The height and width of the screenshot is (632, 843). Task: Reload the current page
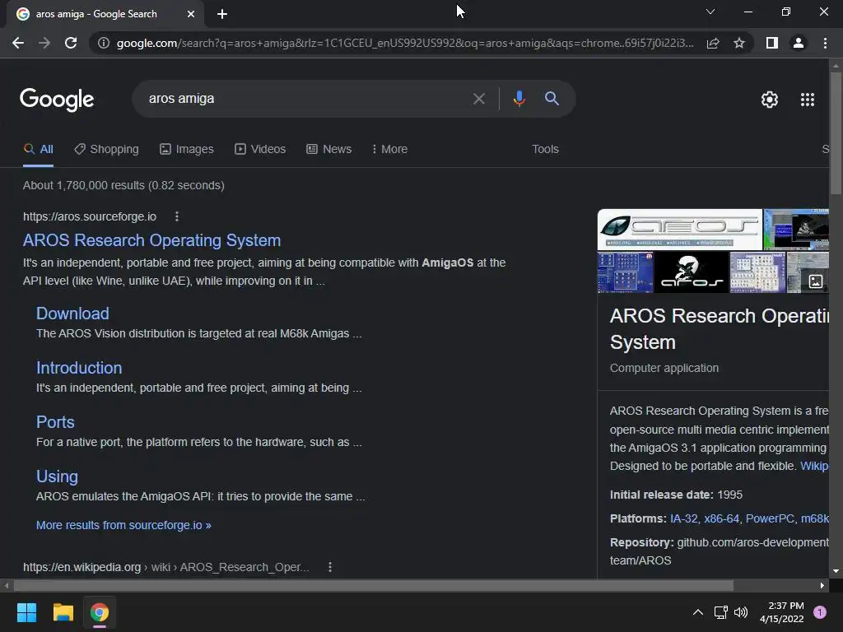click(71, 43)
